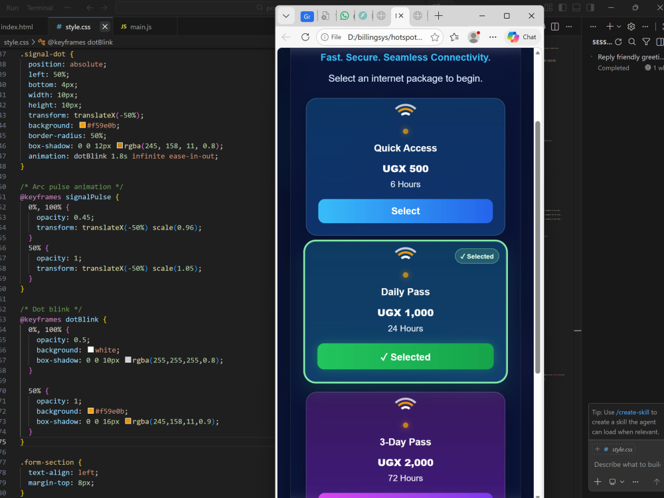Select the style.css editor tab
The width and height of the screenshot is (664, 498).
78,27
